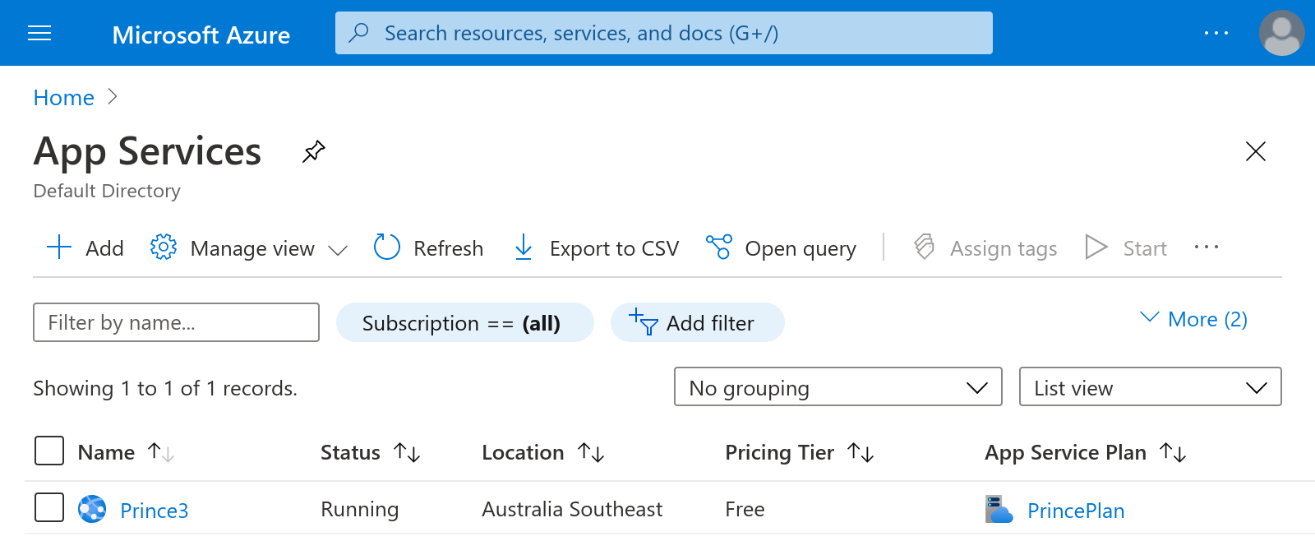Click the Australia Southeast cell
The image size is (1315, 541).
coord(572,510)
